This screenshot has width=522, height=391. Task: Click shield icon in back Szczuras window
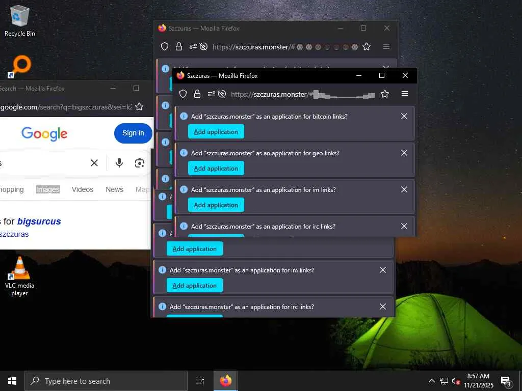pyautogui.click(x=165, y=46)
